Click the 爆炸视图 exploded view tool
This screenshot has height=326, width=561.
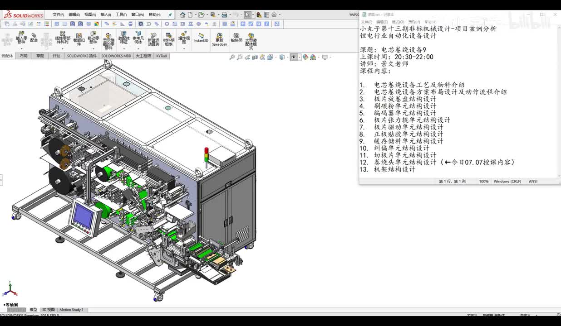[x=184, y=37]
